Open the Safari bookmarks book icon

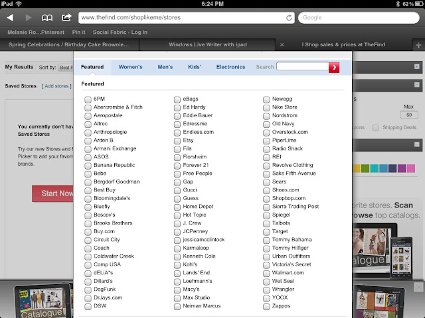pyautogui.click(x=47, y=17)
